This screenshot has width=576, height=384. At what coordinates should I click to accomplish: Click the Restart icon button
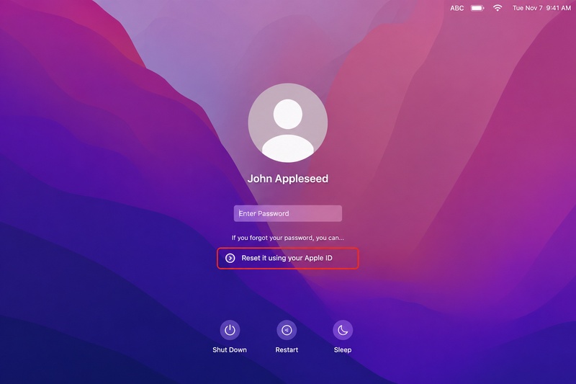(x=287, y=330)
